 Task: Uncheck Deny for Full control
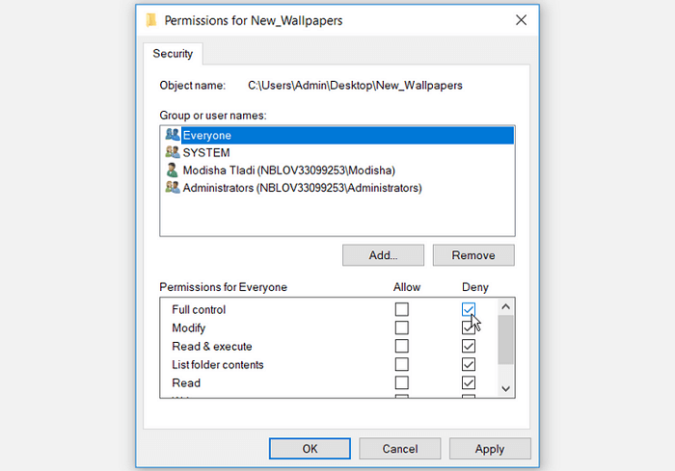(469, 309)
